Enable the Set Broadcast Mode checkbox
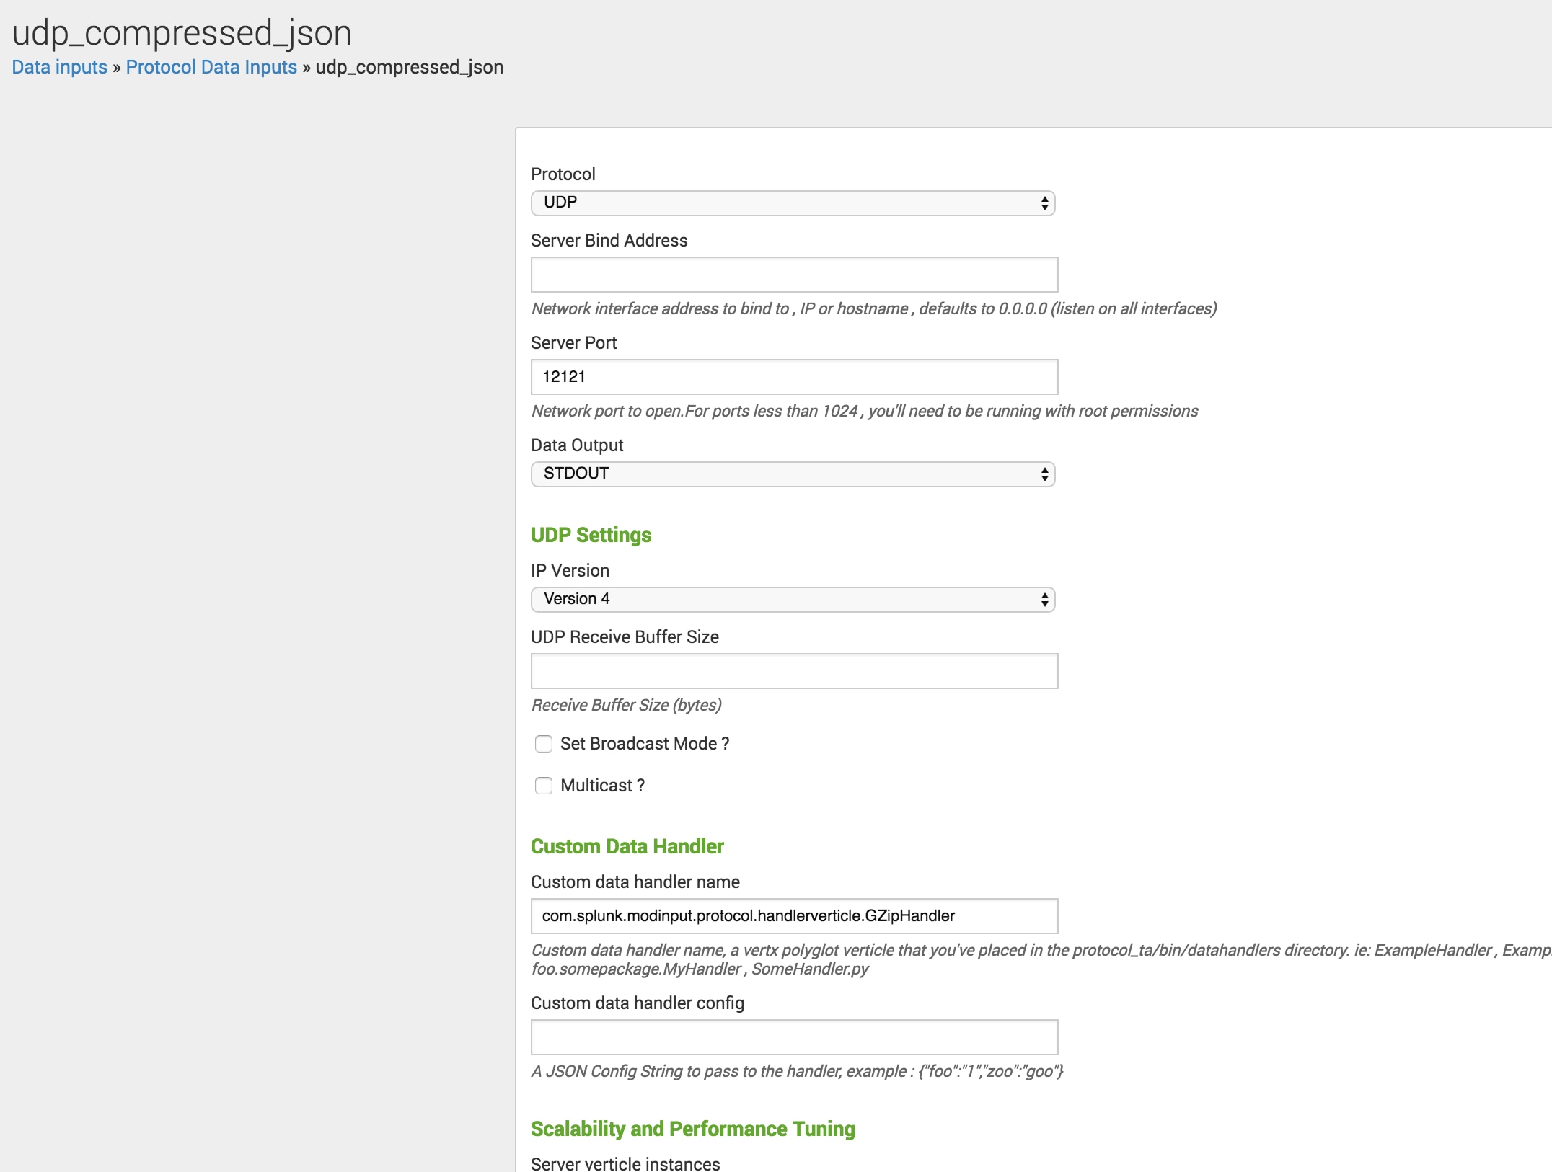The width and height of the screenshot is (1552, 1172). pos(544,744)
